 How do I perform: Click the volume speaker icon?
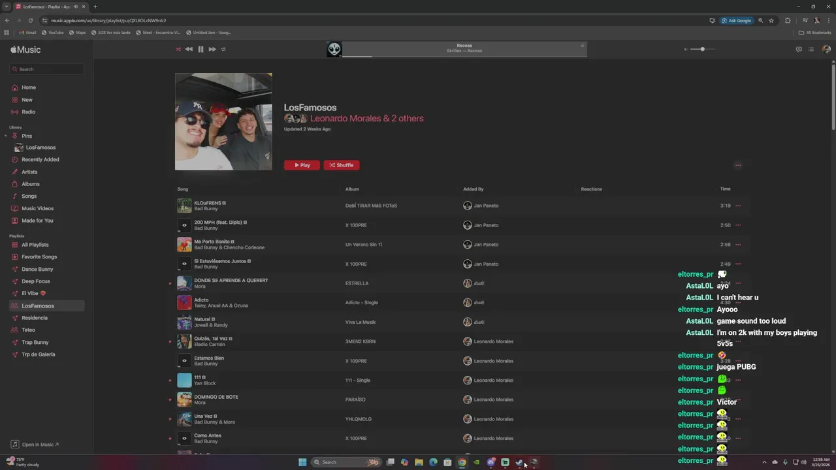click(x=686, y=49)
